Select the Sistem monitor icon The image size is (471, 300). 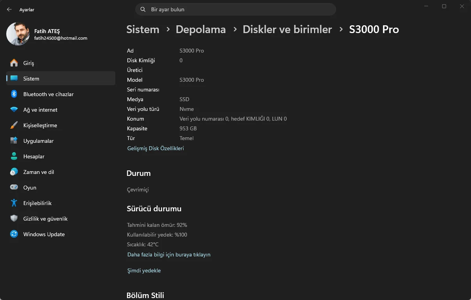pos(14,79)
